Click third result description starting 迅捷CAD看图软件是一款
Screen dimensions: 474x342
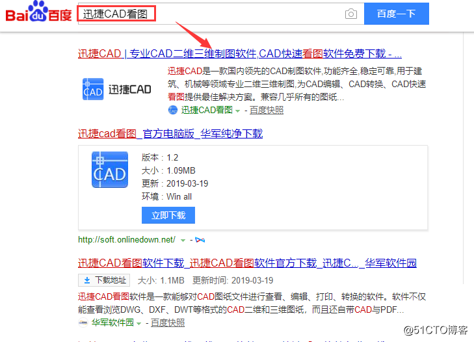coord(252,303)
